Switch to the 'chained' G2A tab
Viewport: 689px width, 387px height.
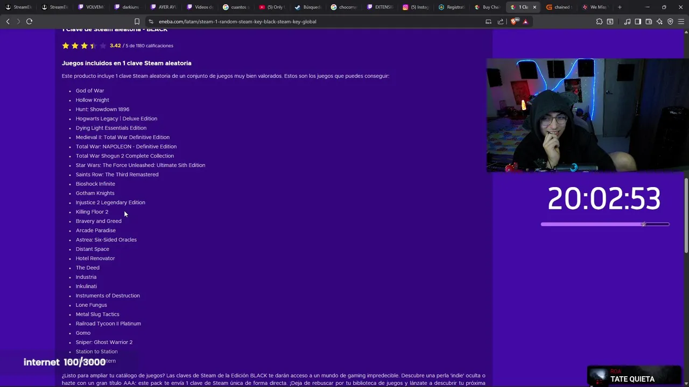coord(559,7)
